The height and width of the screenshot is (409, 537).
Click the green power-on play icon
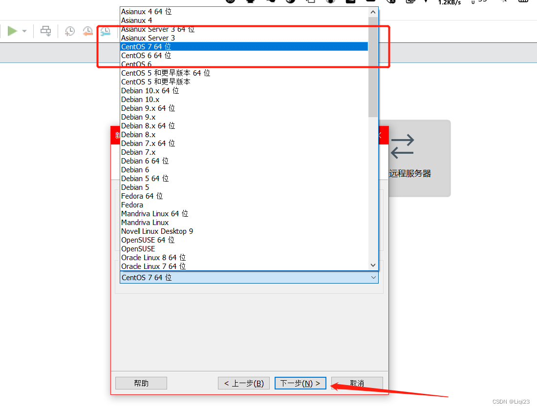pyautogui.click(x=12, y=31)
